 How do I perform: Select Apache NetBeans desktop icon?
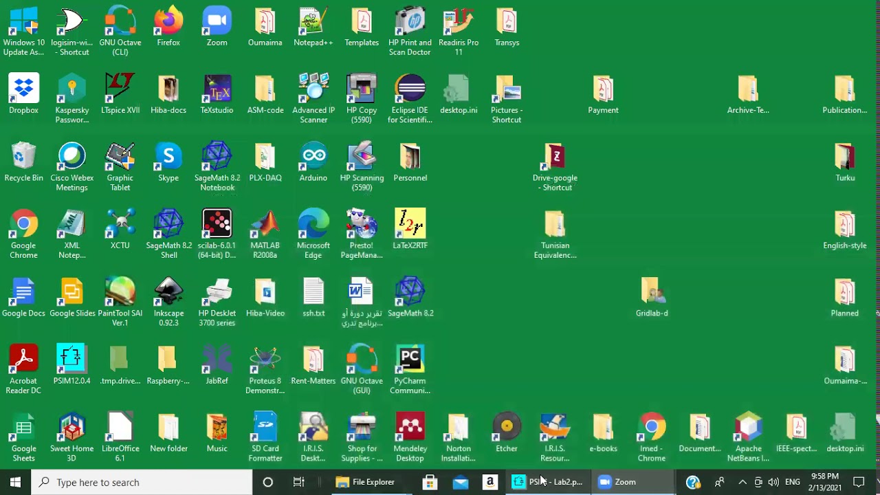coord(748,438)
